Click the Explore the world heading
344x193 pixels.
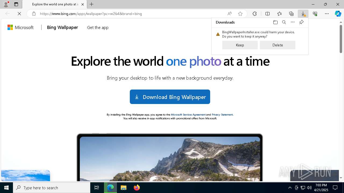point(170,61)
